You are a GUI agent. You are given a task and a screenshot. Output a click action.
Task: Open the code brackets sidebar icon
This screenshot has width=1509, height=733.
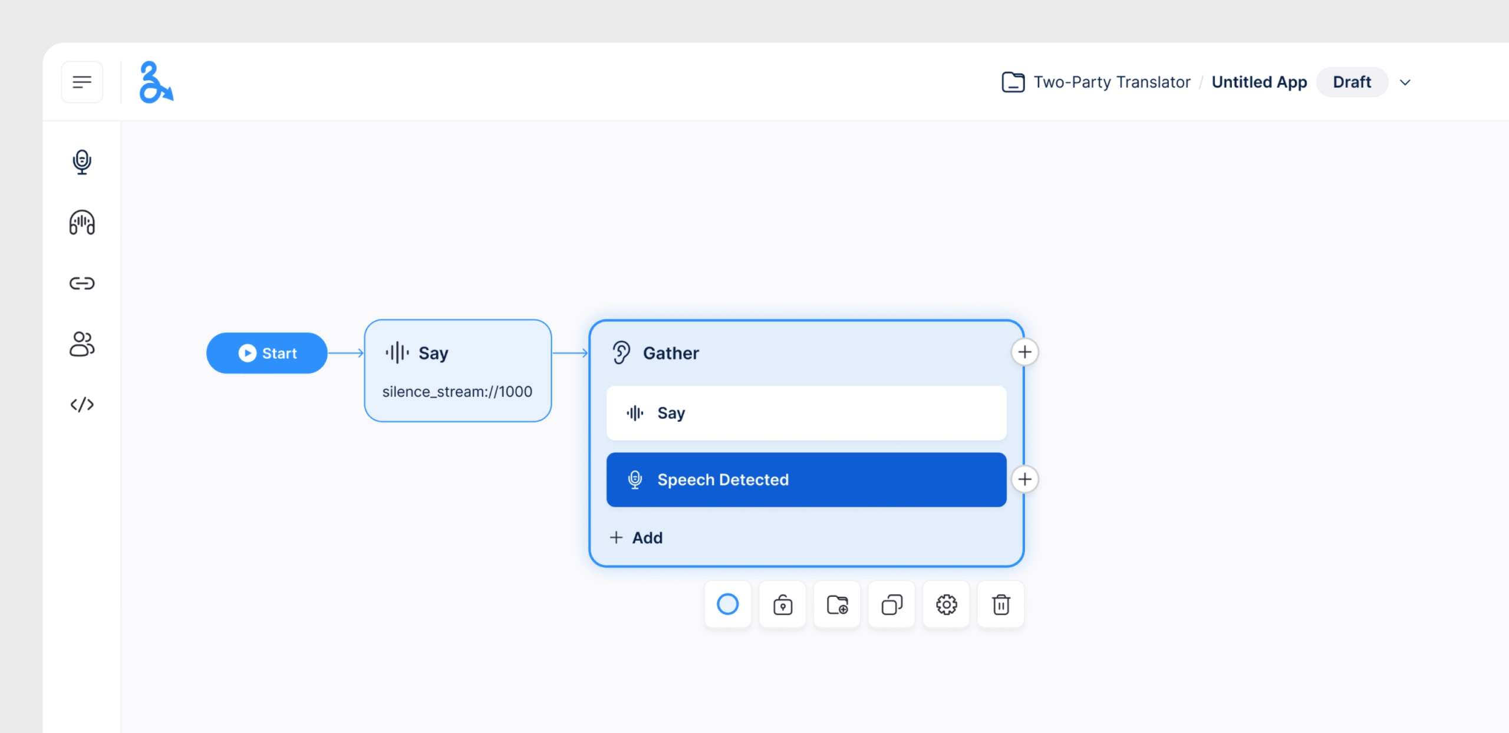pos(82,405)
